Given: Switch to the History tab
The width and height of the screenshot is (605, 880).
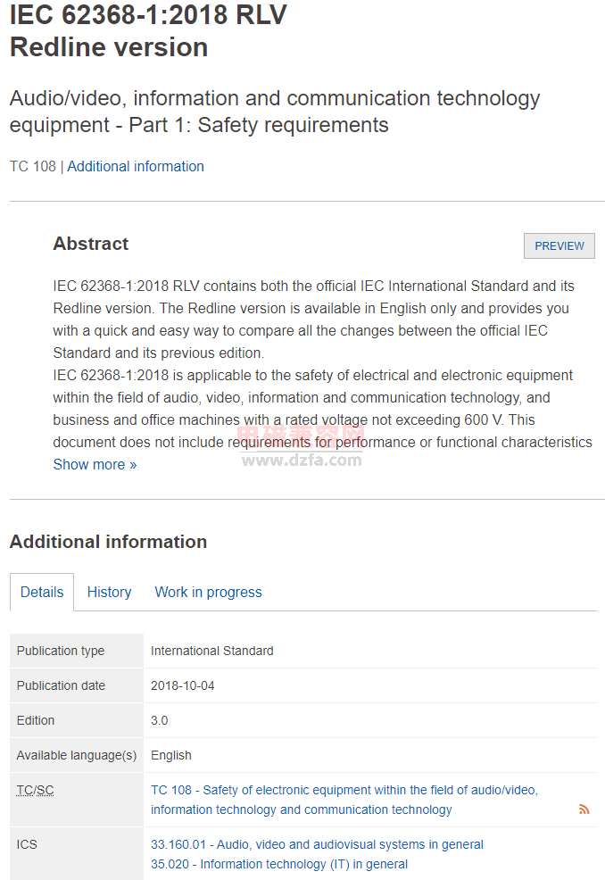Looking at the screenshot, I should click(x=109, y=592).
